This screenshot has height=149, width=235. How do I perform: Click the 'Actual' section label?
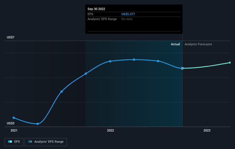click(x=175, y=44)
